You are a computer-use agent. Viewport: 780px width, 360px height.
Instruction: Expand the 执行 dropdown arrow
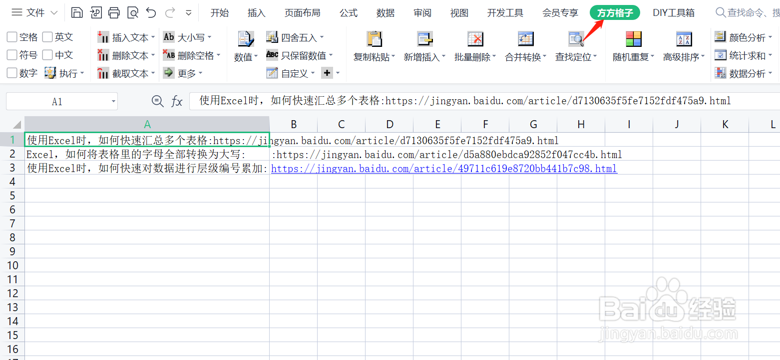pos(82,74)
